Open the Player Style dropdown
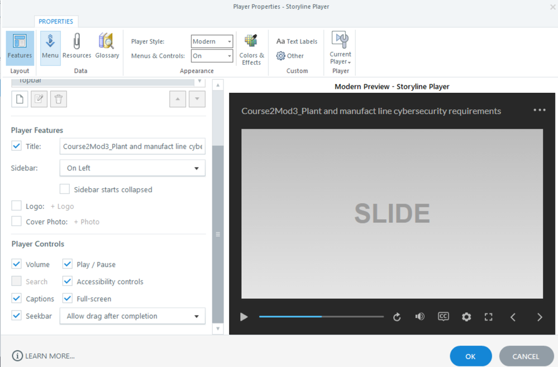 tap(212, 41)
